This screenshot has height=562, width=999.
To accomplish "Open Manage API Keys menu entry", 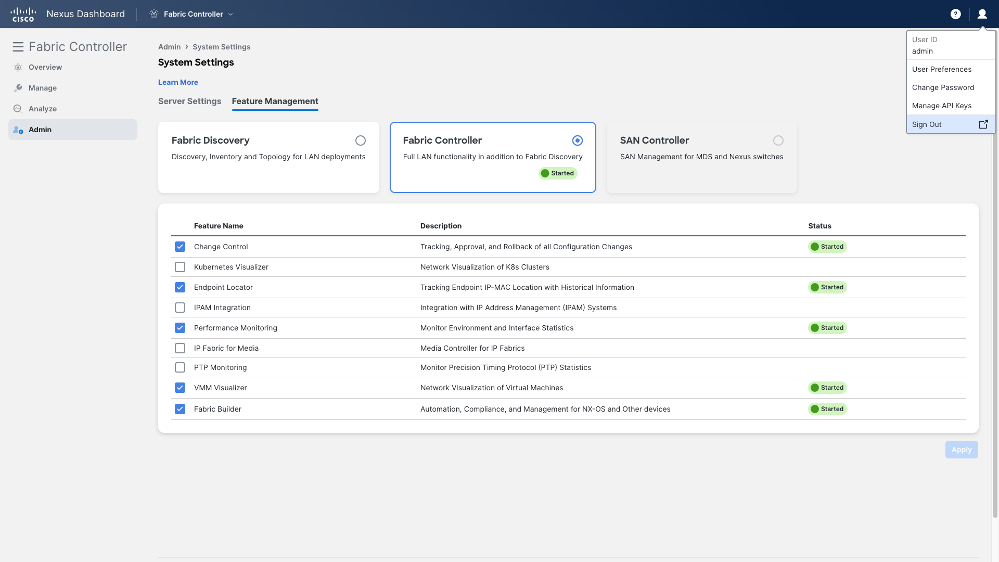I will click(x=951, y=106).
